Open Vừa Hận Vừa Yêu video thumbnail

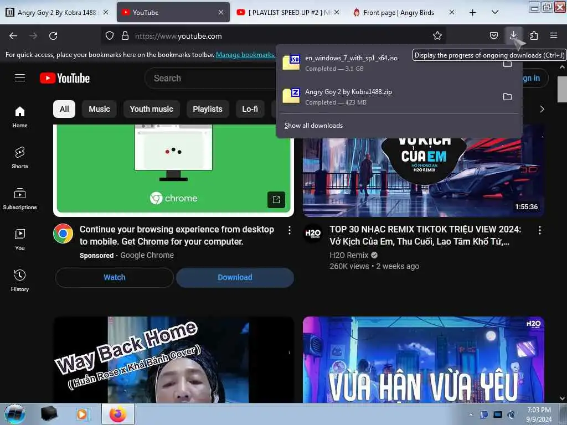coord(424,360)
